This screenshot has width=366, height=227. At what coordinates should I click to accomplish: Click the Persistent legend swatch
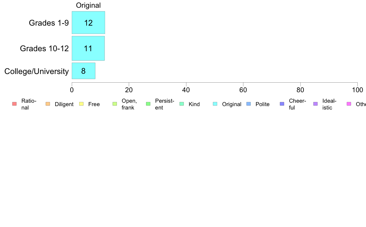(148, 104)
